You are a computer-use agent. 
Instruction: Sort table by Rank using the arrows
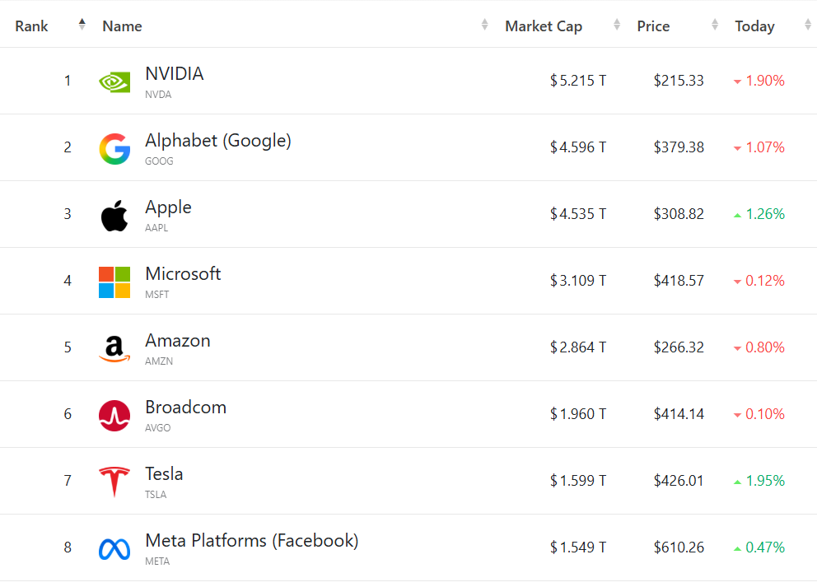[x=82, y=25]
